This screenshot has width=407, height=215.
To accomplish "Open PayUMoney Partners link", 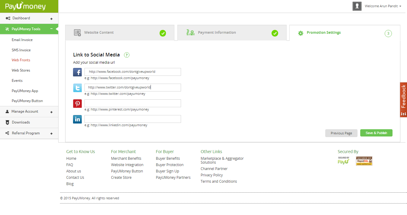I will (x=173, y=178).
